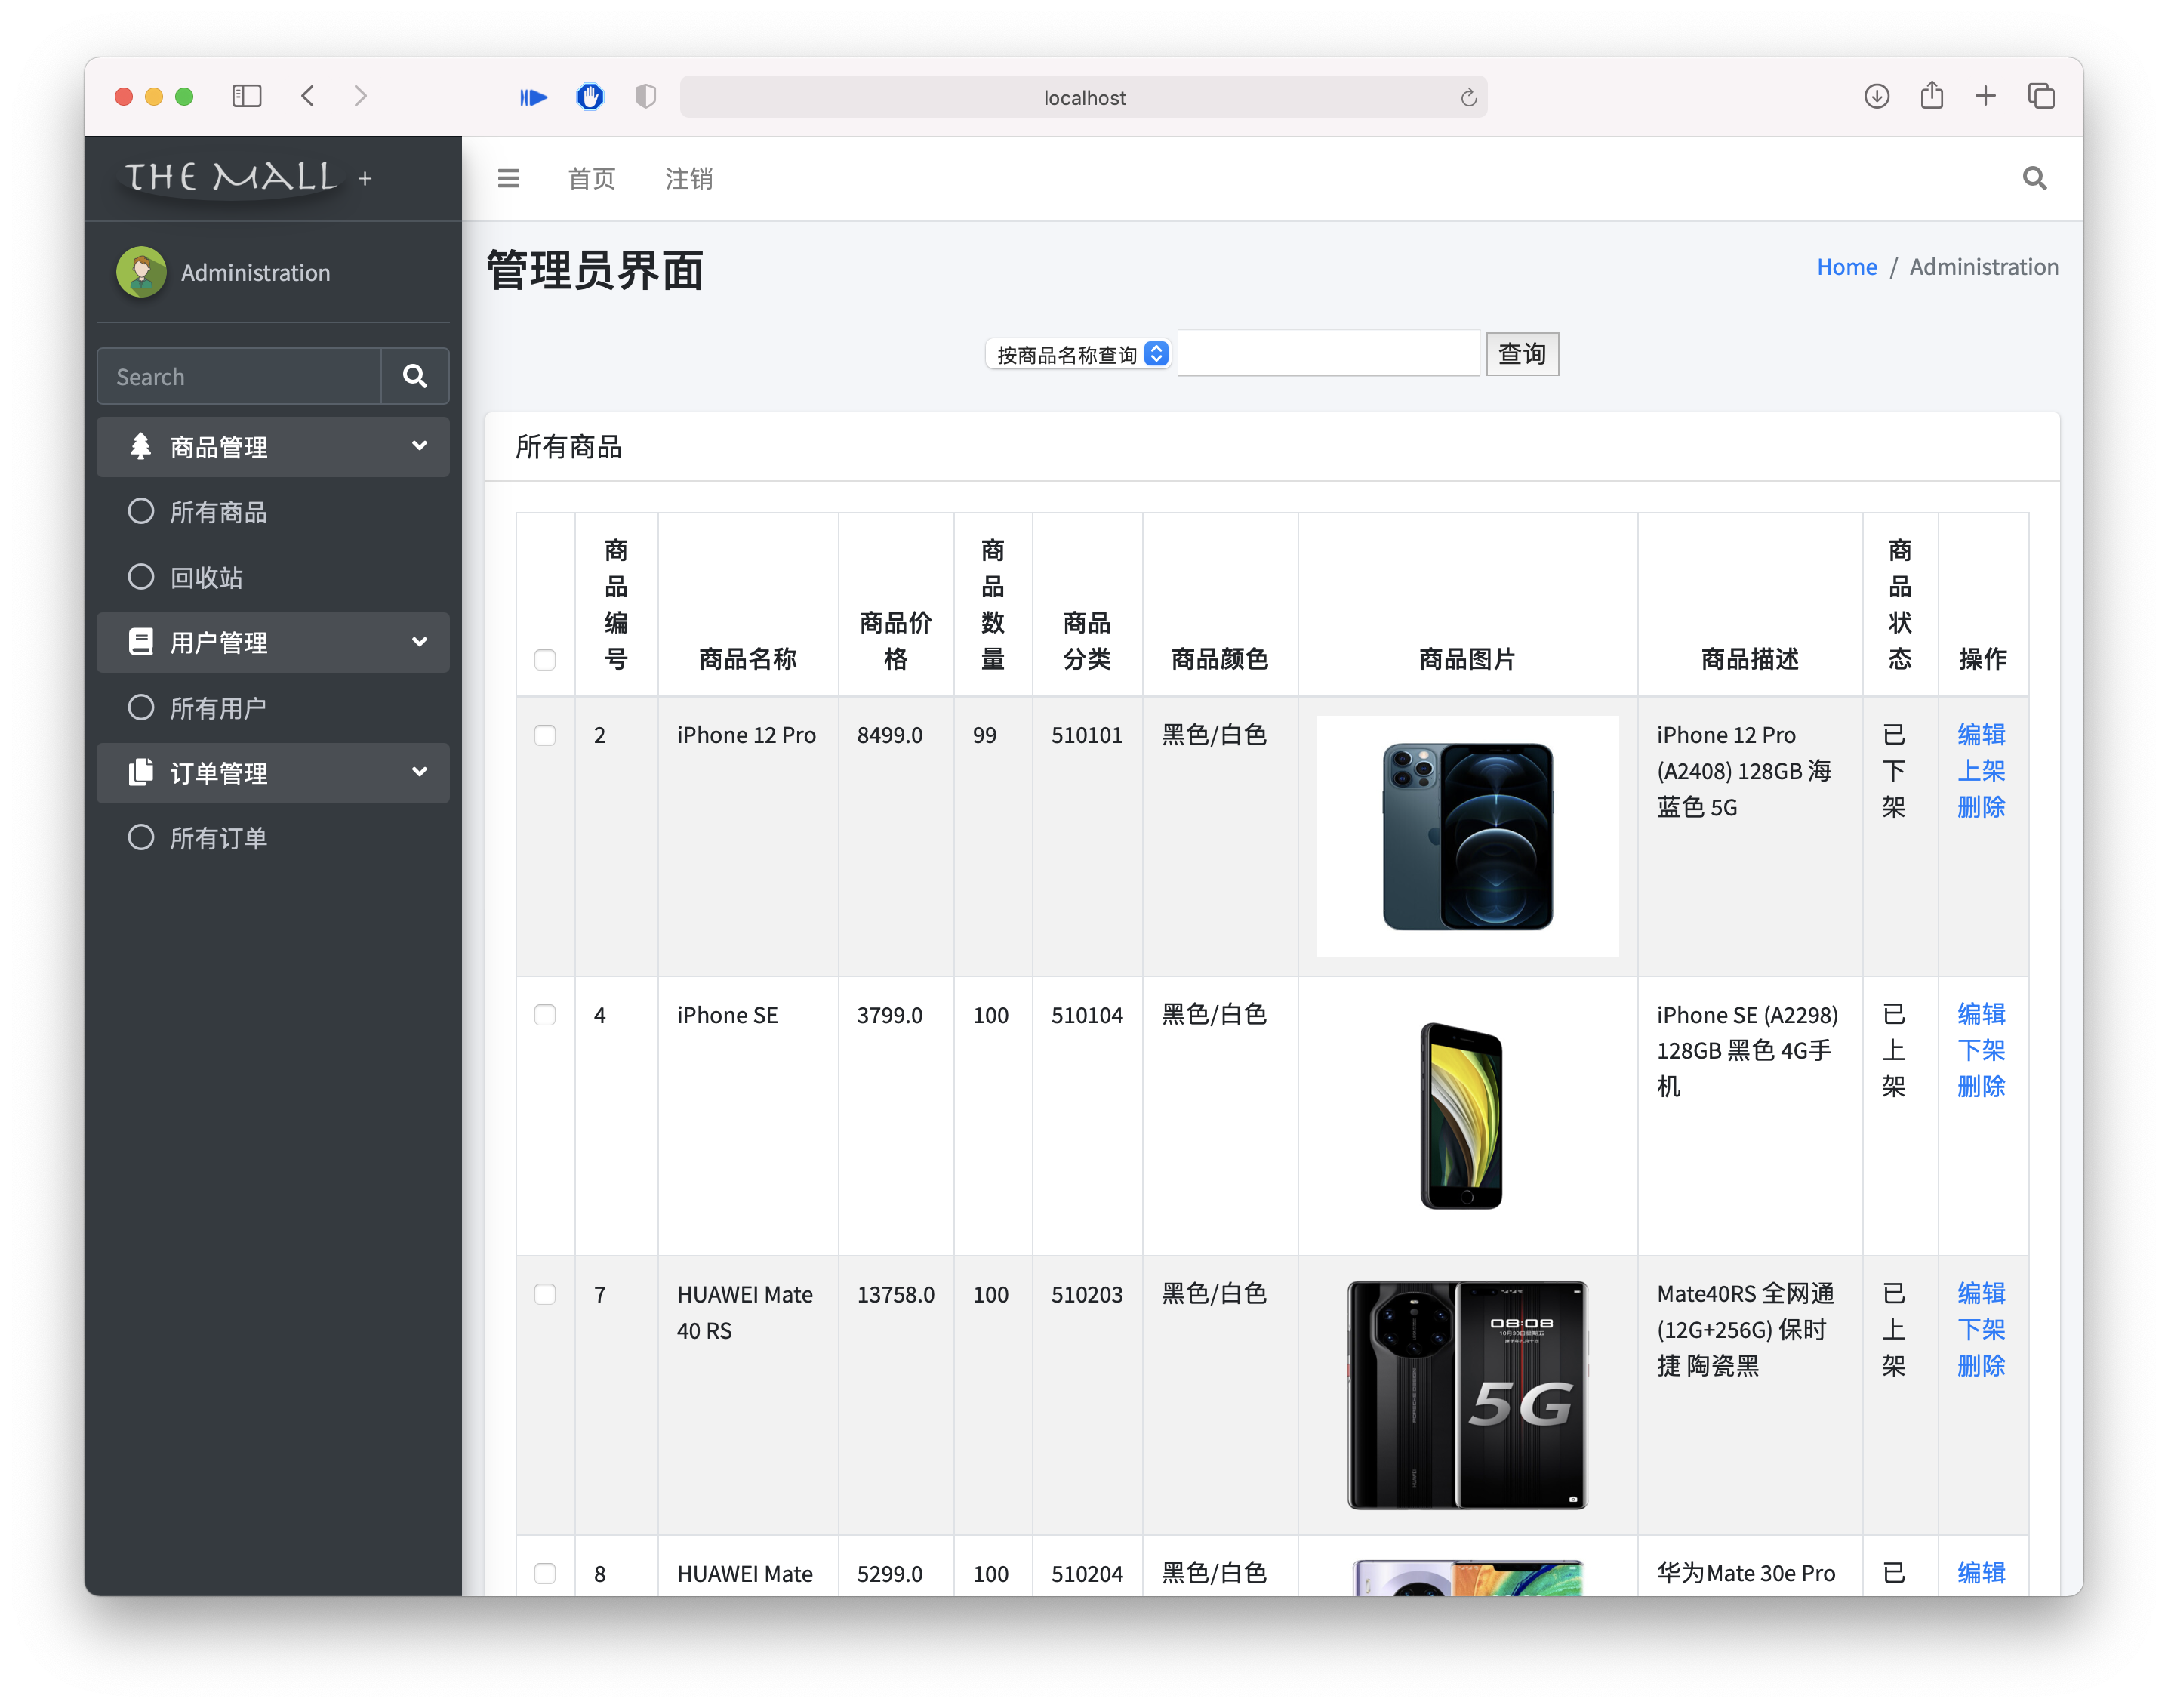Click the Administration user avatar
Viewport: 2168px width, 1708px height.
tap(141, 272)
